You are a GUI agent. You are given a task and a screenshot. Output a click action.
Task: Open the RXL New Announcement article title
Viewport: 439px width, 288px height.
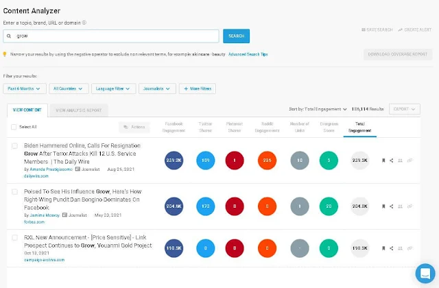tap(88, 241)
